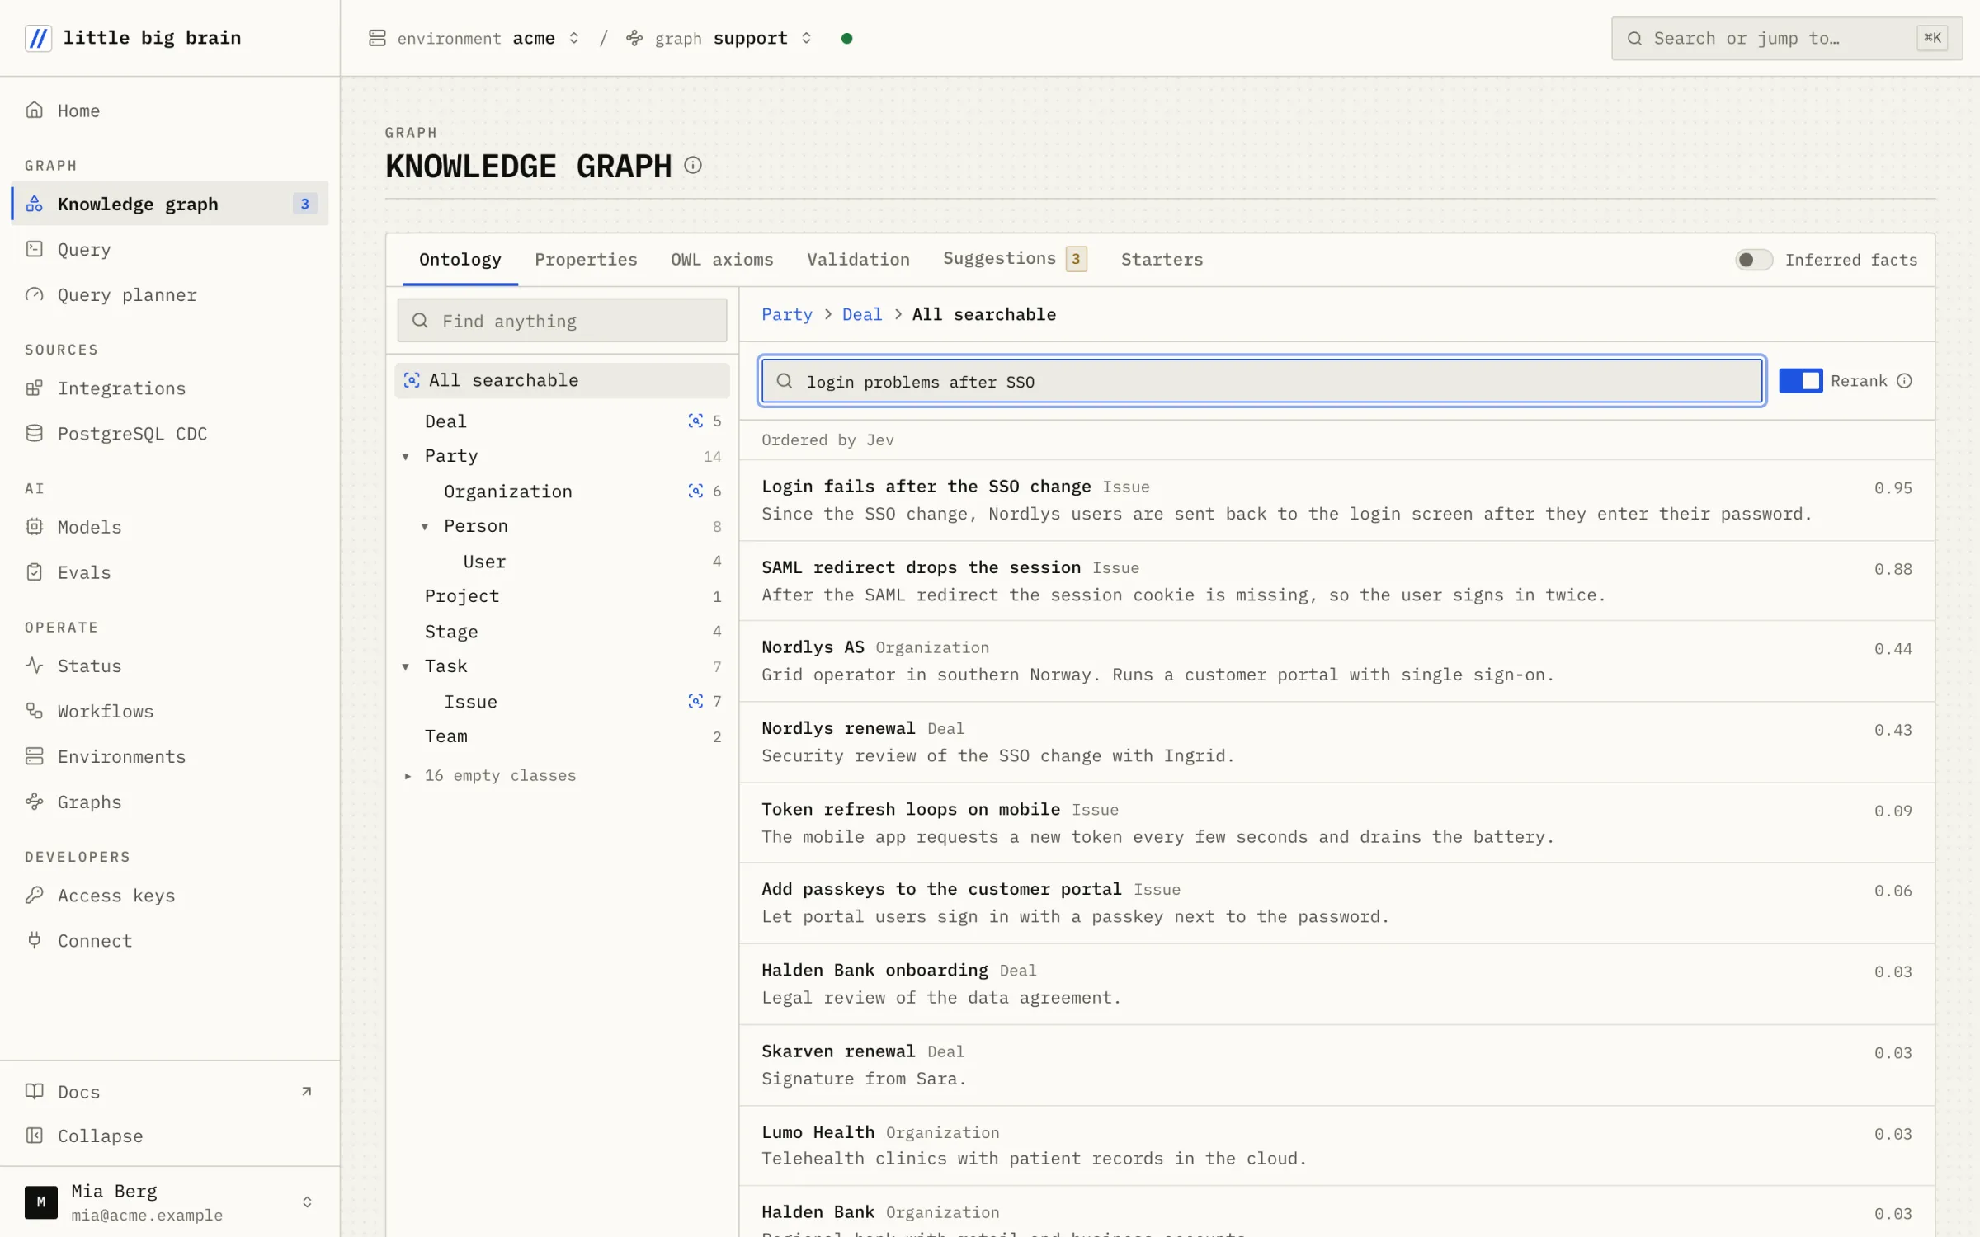The height and width of the screenshot is (1237, 1980).
Task: Click the Graphs icon in sidebar
Action: [x=34, y=801]
